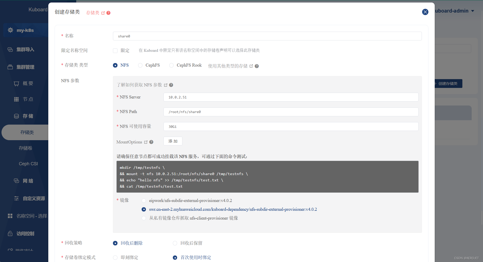Open Ceph CSI sidebar item
This screenshot has width=483, height=262.
coord(28,164)
